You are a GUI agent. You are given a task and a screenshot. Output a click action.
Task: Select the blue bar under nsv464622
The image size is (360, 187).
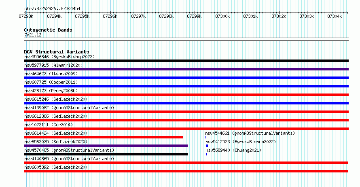(x=186, y=78)
